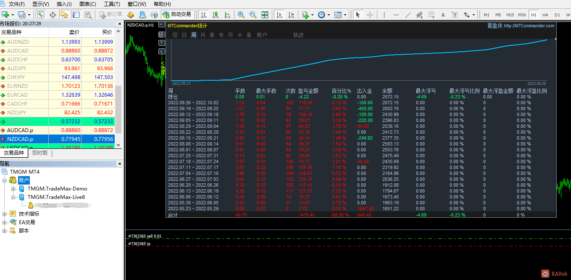Screen dimensions: 571x280
Task: Open the 插入(I) menu
Action: pyautogui.click(x=64, y=4)
